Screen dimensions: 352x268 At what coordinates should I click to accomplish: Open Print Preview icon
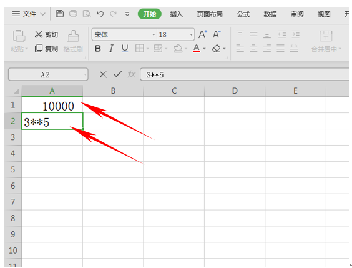point(87,14)
